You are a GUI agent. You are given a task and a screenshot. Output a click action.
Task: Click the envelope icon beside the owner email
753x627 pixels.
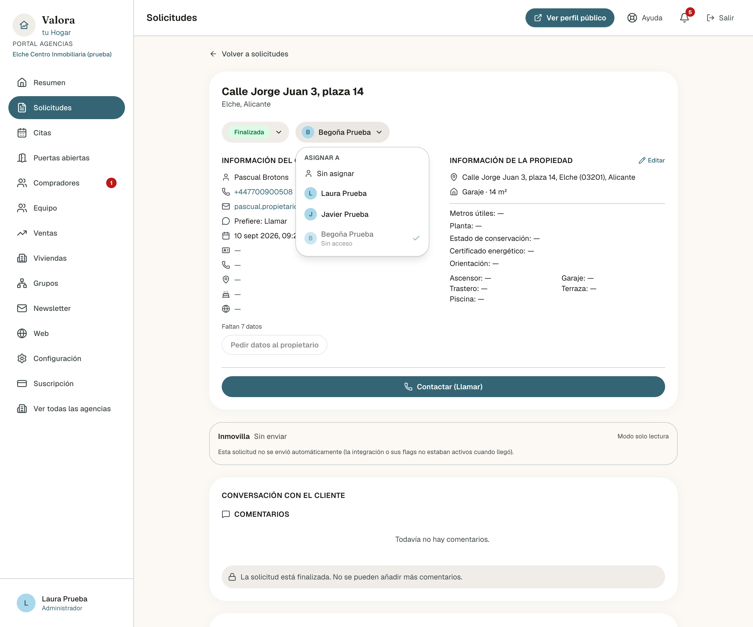(226, 206)
